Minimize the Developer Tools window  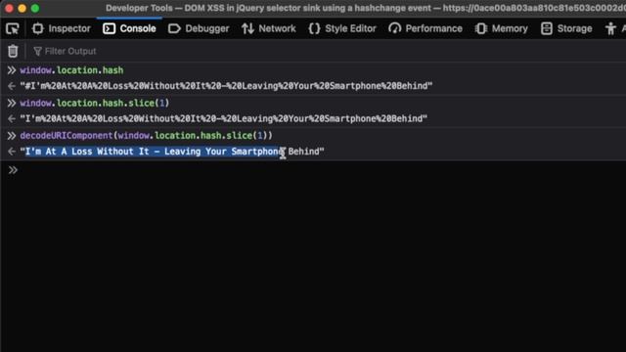(22, 8)
